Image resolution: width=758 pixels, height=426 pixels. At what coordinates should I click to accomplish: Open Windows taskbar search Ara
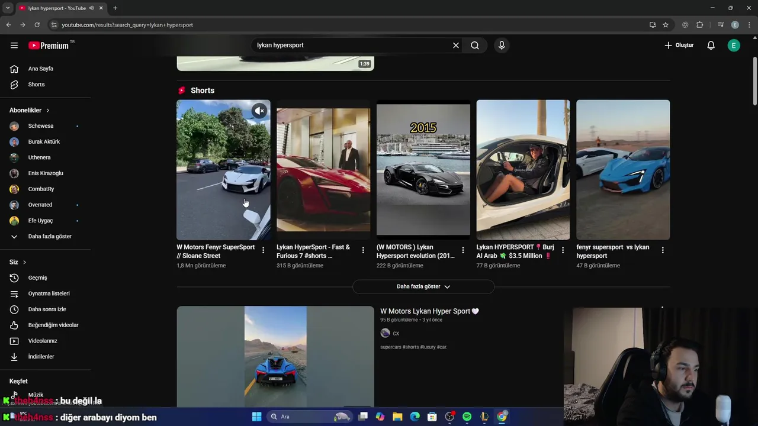point(310,417)
